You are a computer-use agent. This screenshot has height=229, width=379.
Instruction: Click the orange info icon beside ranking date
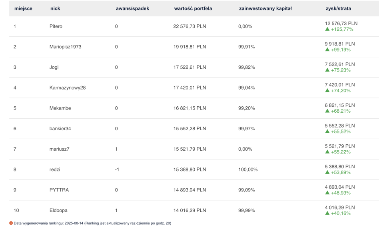coord(11,223)
